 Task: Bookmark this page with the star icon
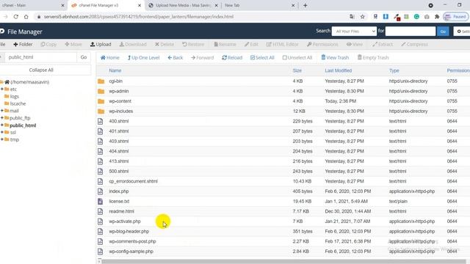(362, 17)
